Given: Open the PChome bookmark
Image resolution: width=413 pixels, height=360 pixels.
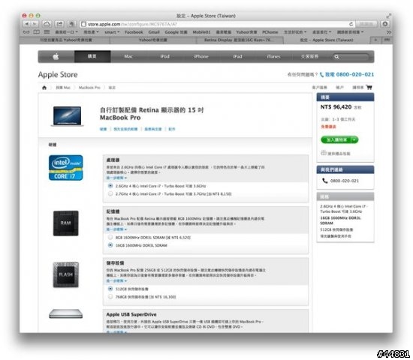Looking at the screenshot, I should tap(270, 32).
